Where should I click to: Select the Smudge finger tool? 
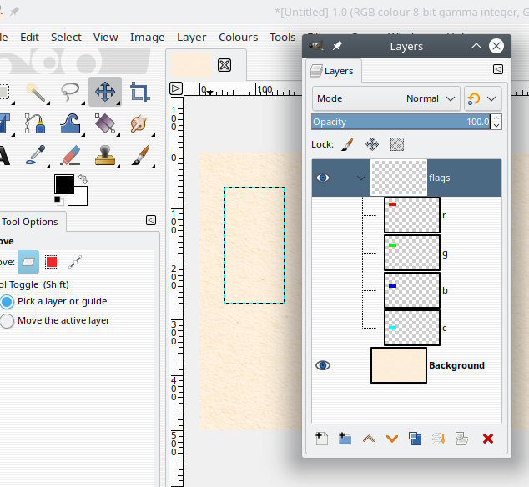coord(139,123)
